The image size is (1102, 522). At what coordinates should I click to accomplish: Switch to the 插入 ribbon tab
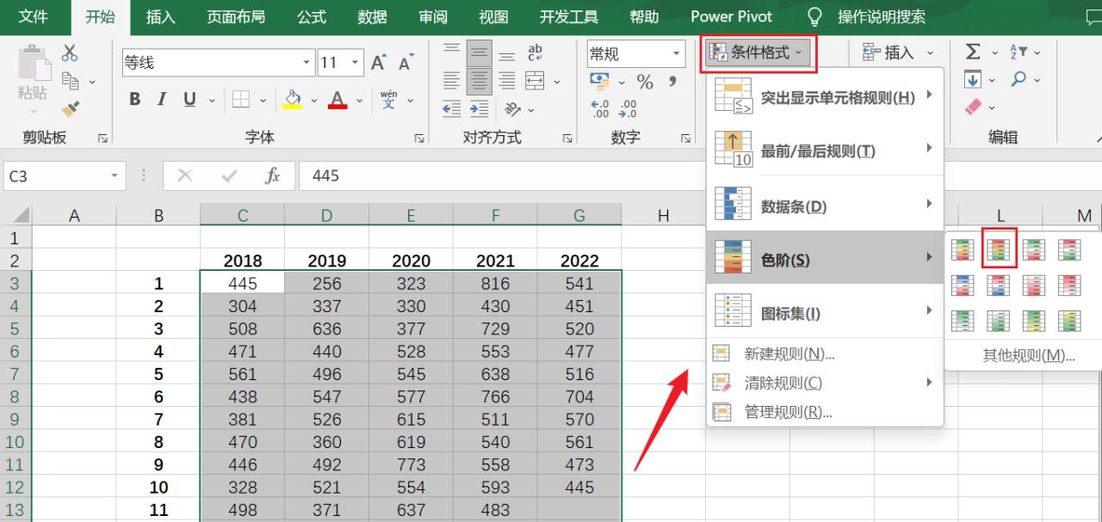(161, 16)
